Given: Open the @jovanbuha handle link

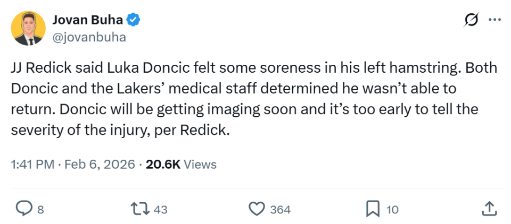Looking at the screenshot, I should 89,37.
